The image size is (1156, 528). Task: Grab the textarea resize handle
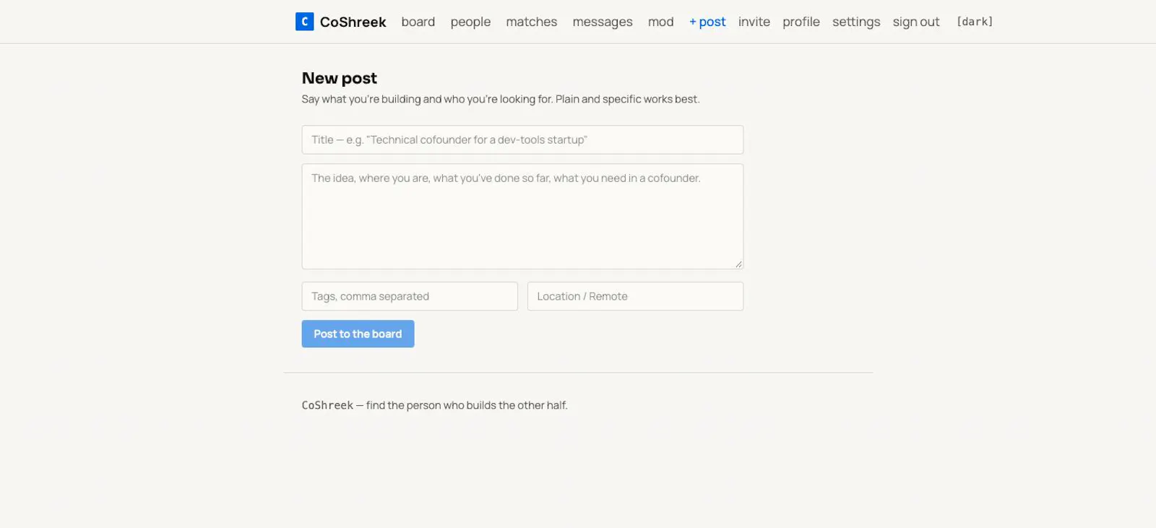pyautogui.click(x=738, y=264)
